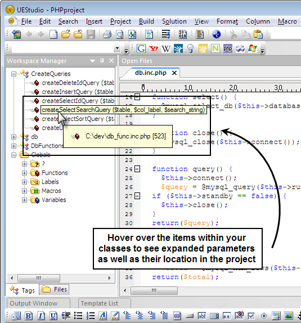Click the Save floppy disk icon
The width and height of the screenshot is (301, 323).
pyautogui.click(x=91, y=34)
